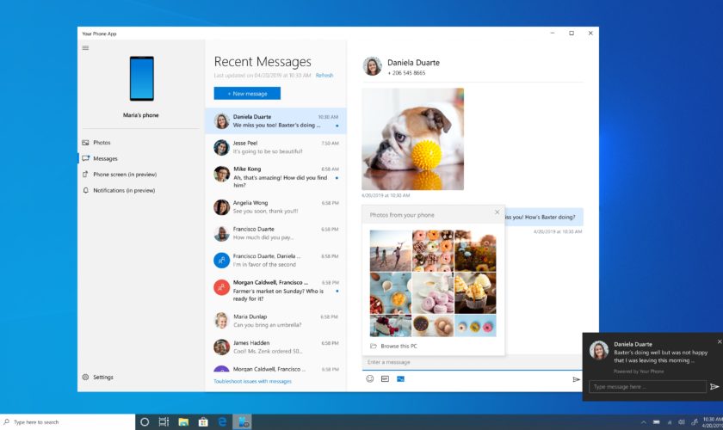Send reply from the notification toast
Image resolution: width=723 pixels, height=430 pixels.
714,387
